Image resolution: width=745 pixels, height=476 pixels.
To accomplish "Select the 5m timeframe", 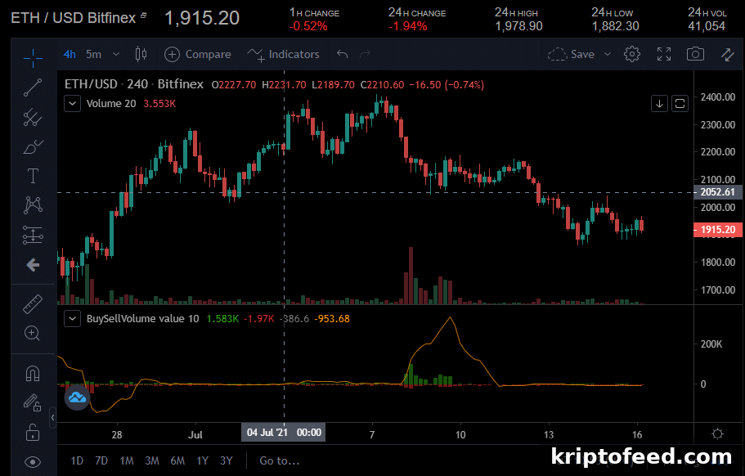I will pos(93,54).
